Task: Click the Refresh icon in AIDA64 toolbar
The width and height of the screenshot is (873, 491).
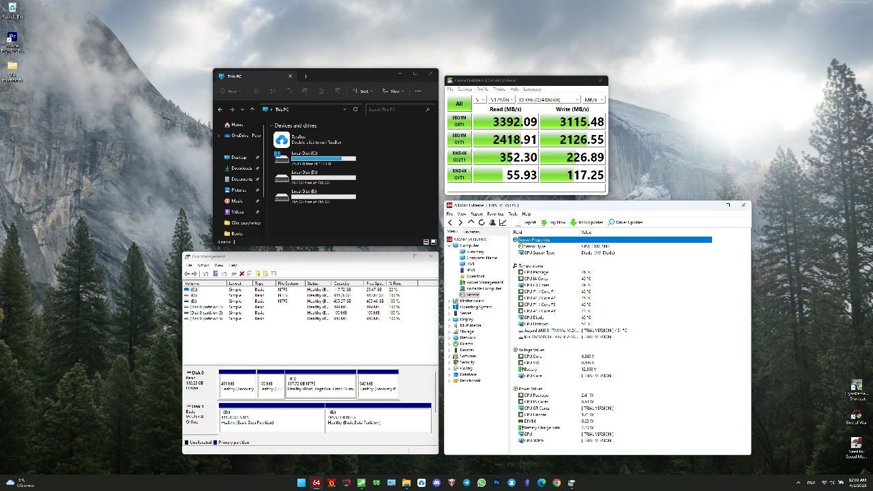Action: point(482,222)
